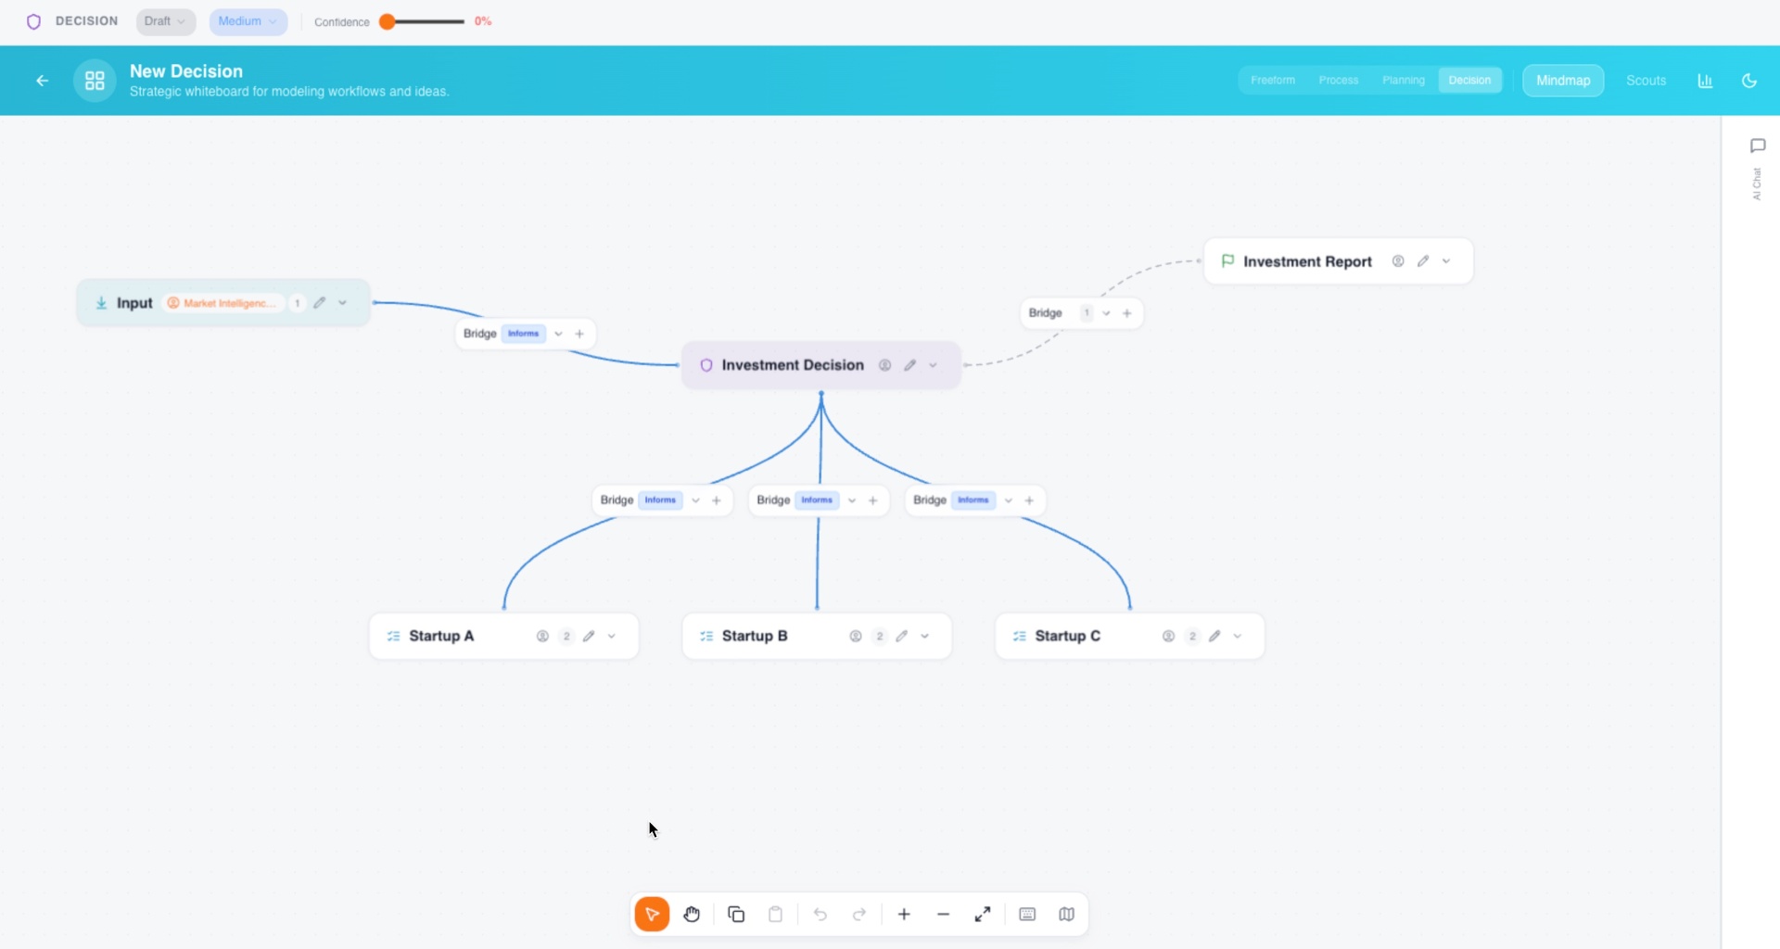The image size is (1780, 949).
Task: Click the assignee icon on Investment Decision
Action: coord(885,365)
